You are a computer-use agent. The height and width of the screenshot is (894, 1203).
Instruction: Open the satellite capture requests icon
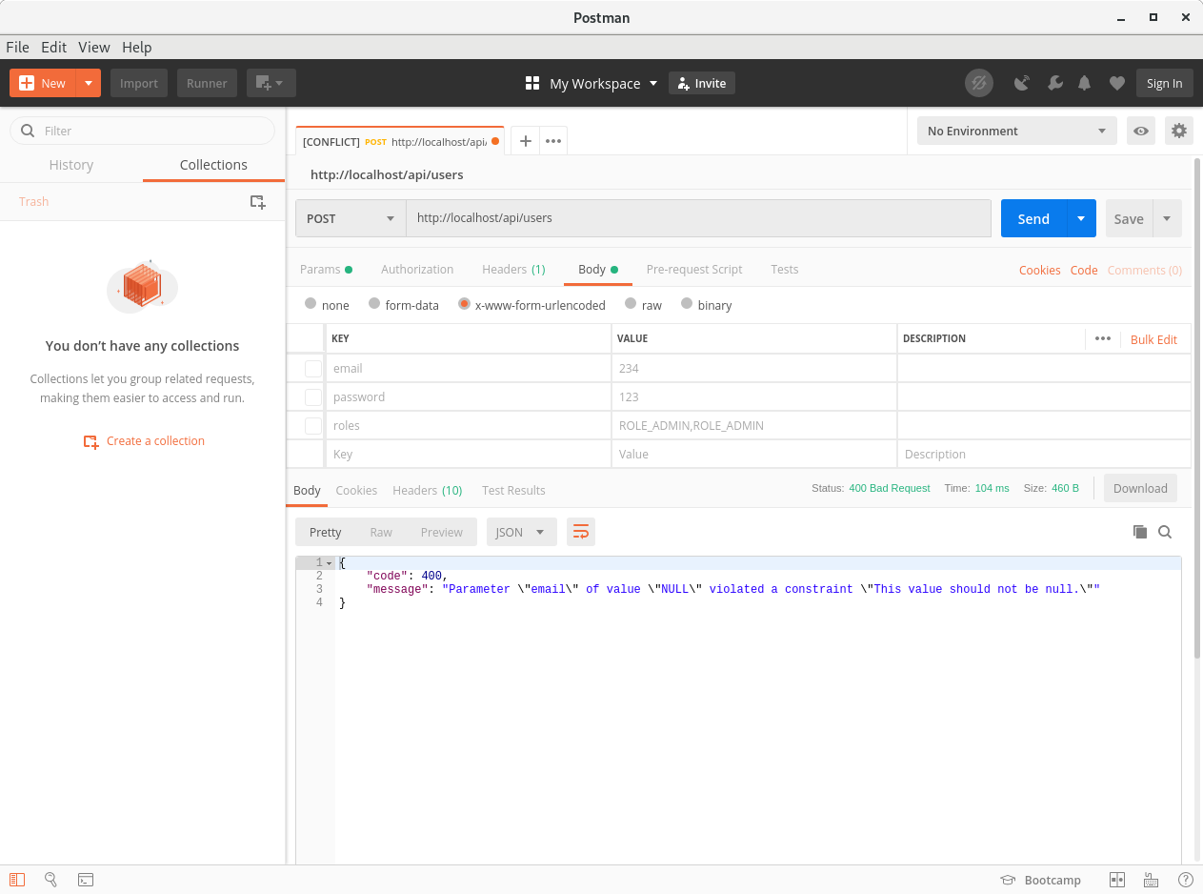point(1022,83)
